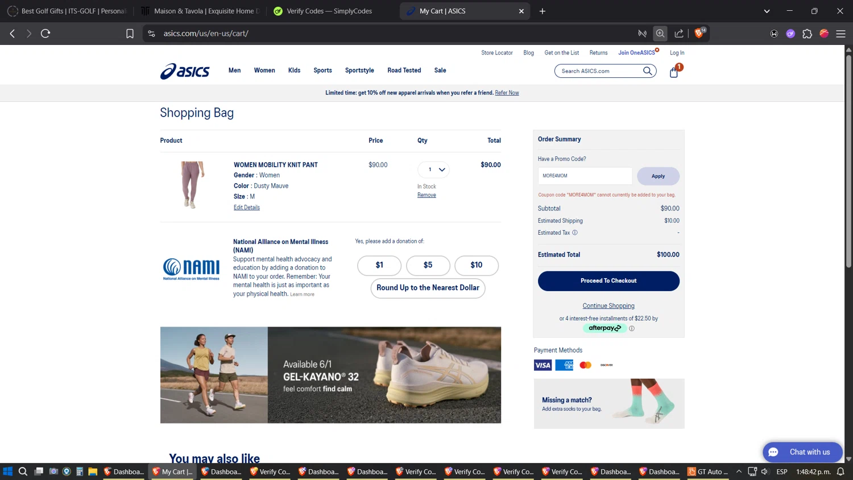Reload the page

click(45, 34)
